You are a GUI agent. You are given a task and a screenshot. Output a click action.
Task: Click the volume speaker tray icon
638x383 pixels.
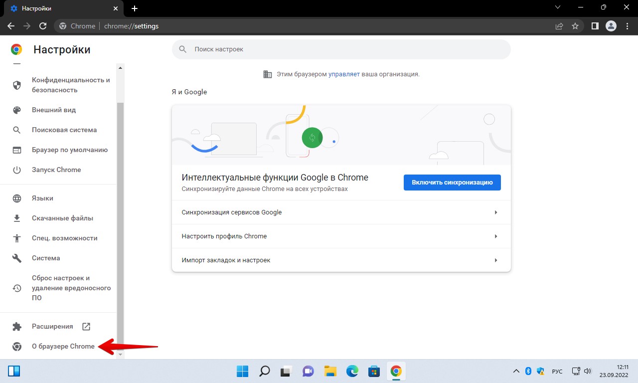click(x=588, y=372)
